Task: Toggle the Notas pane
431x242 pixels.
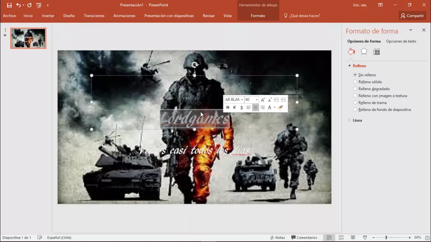Action: pyautogui.click(x=277, y=237)
